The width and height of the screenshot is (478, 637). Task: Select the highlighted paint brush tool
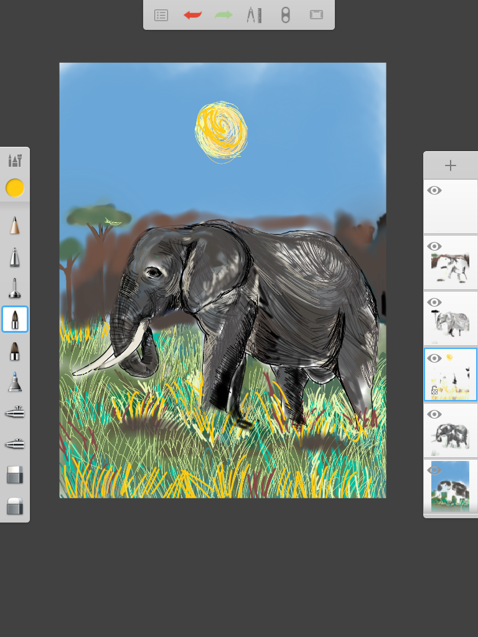(x=15, y=319)
